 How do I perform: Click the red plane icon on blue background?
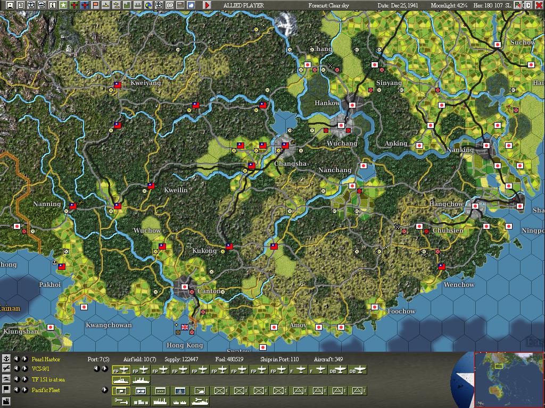85,5
